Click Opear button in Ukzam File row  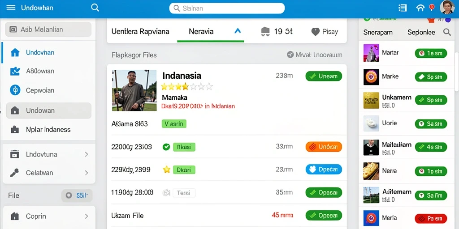(324, 216)
